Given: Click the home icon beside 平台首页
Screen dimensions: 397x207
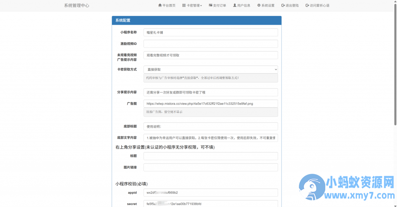Looking at the screenshot, I should [160, 5].
